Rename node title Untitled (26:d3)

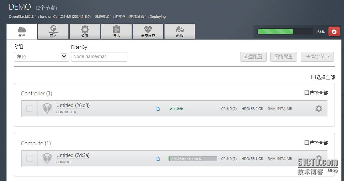(x=73, y=105)
